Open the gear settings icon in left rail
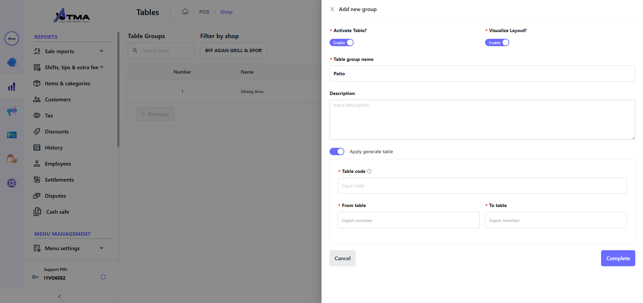 pyautogui.click(x=12, y=183)
